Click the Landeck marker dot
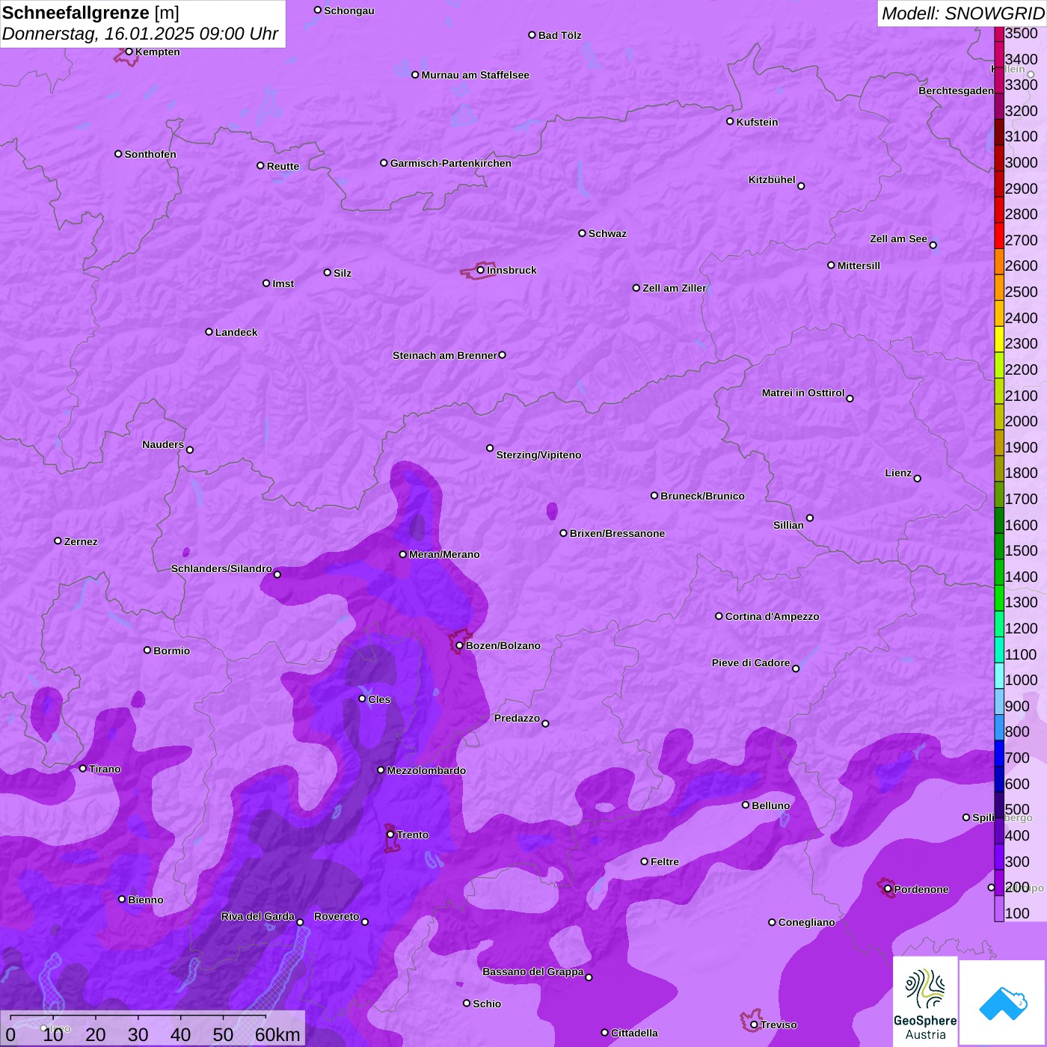 [209, 332]
